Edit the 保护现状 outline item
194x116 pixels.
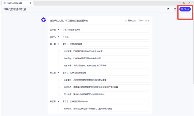(106, 109)
